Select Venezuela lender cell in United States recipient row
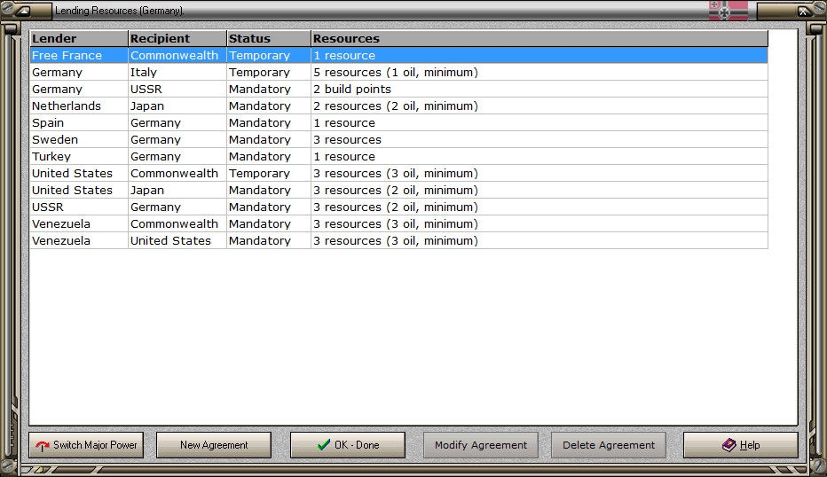 point(79,241)
